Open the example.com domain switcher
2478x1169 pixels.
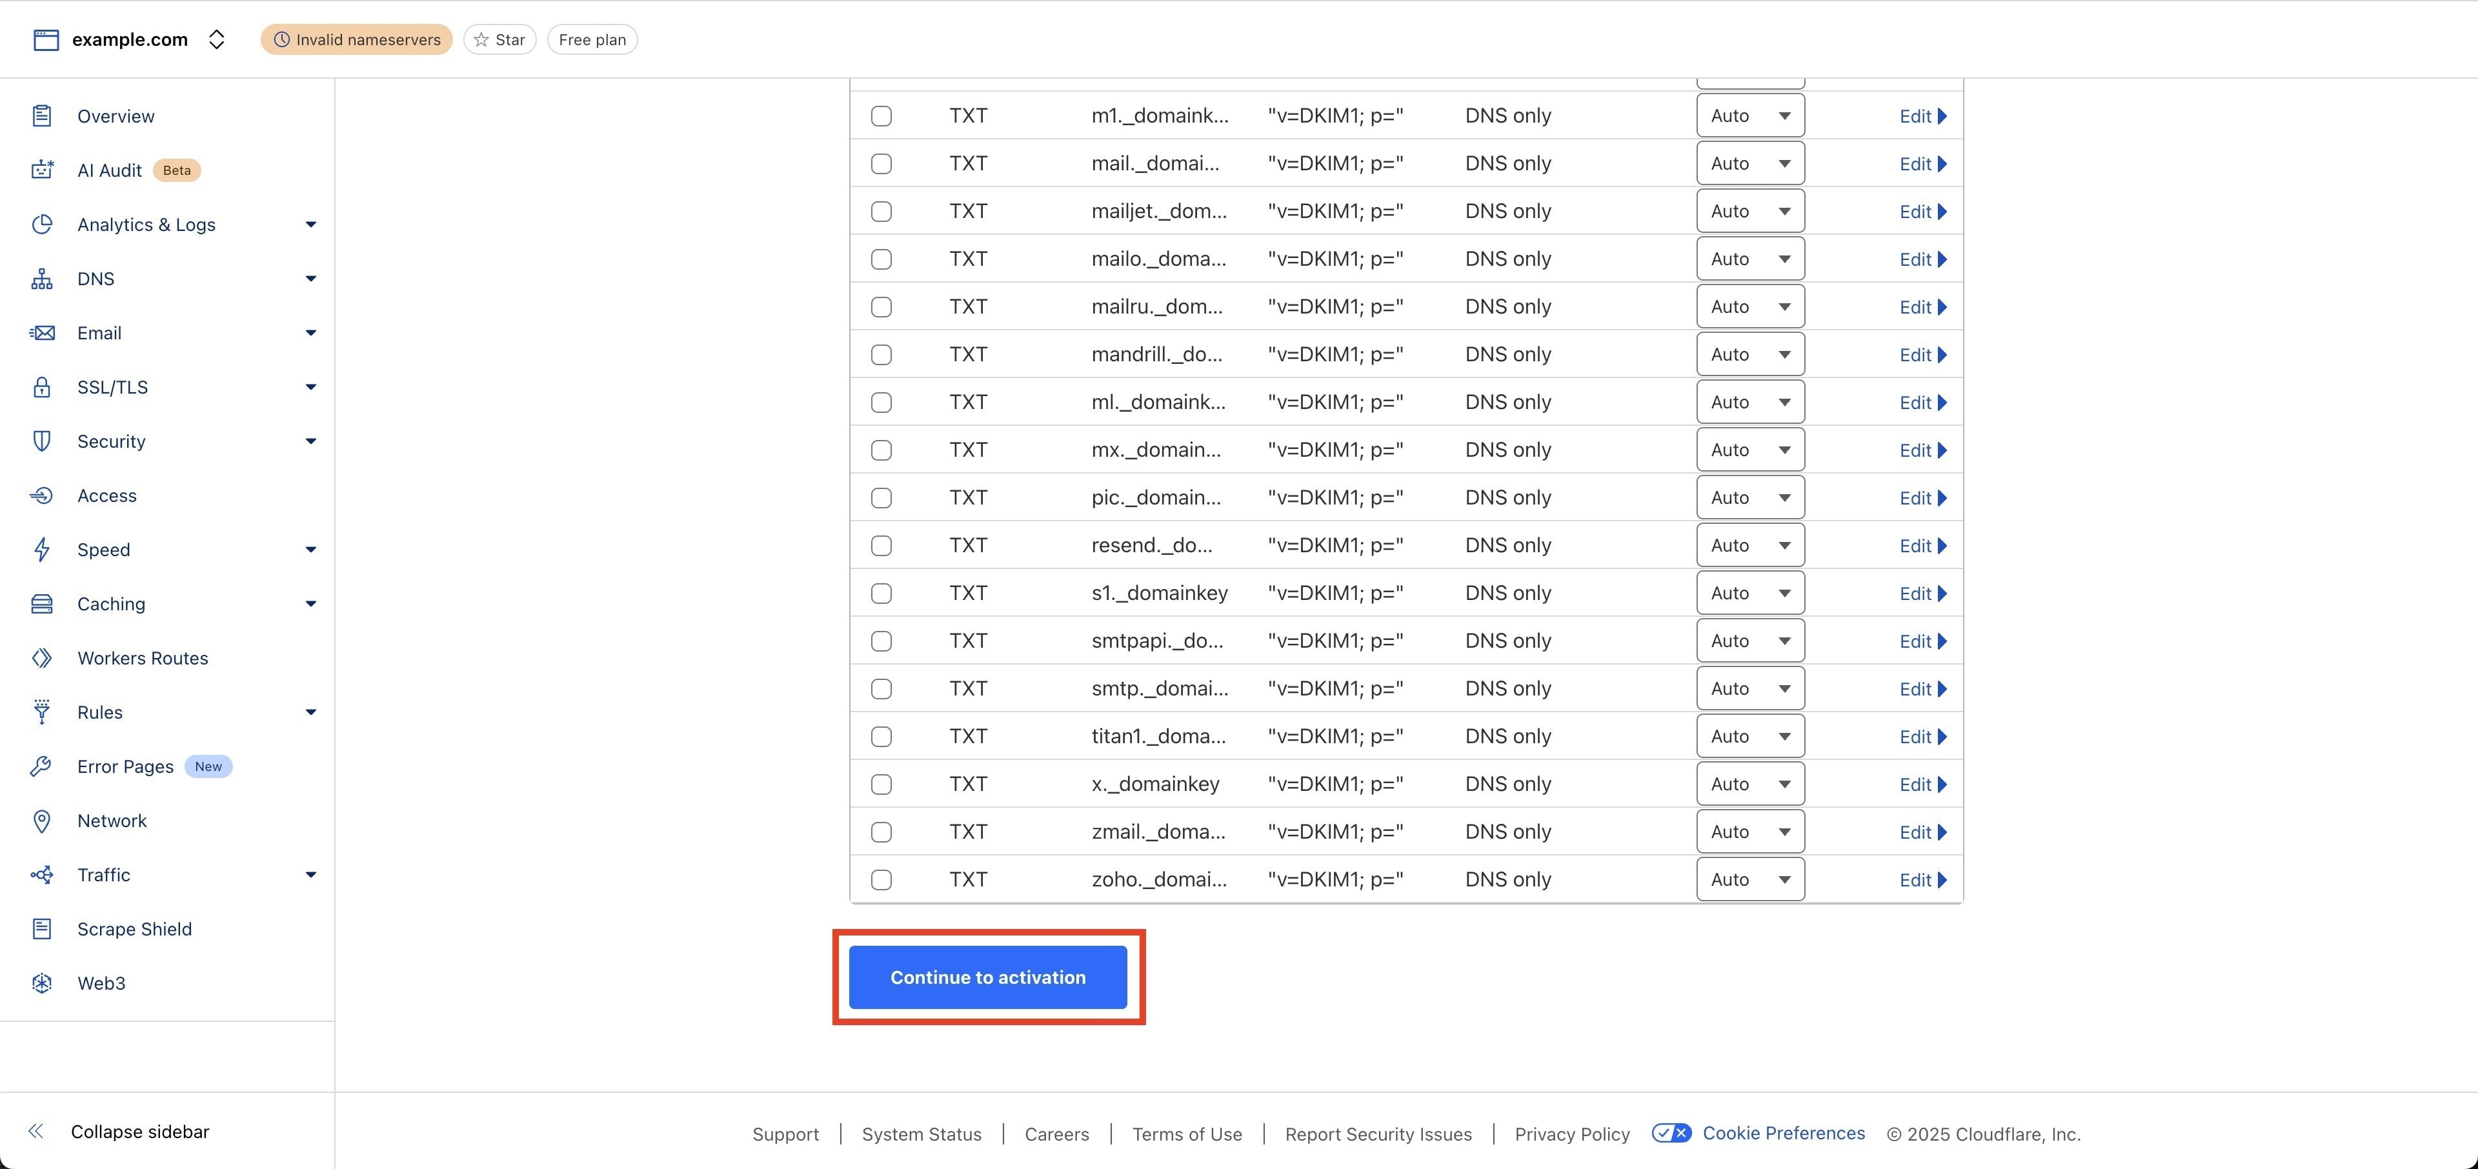point(216,39)
